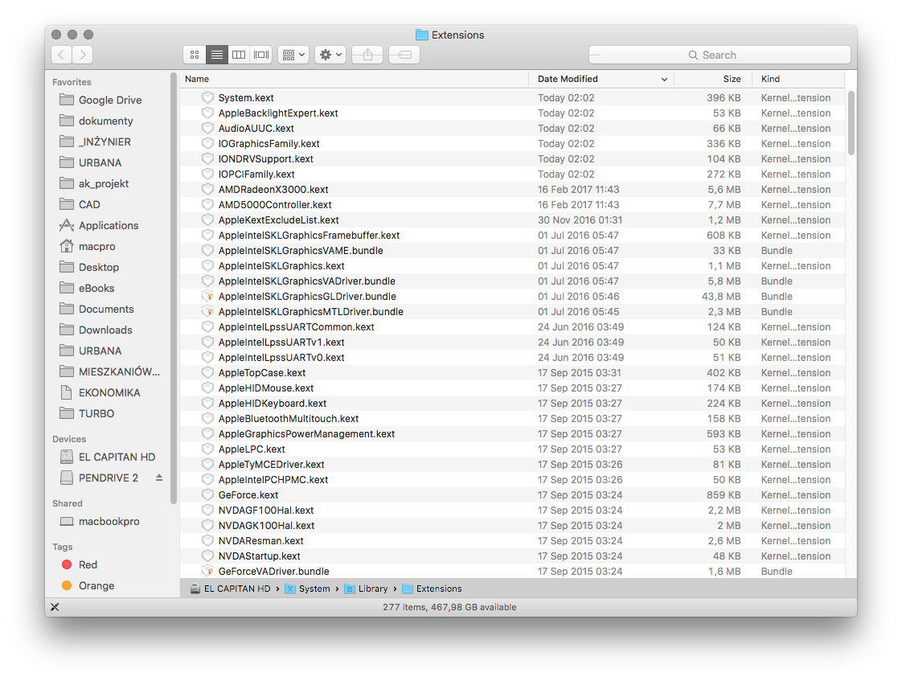Click the Edit Tags toolbar button
The width and height of the screenshot is (902, 681).
(x=404, y=55)
